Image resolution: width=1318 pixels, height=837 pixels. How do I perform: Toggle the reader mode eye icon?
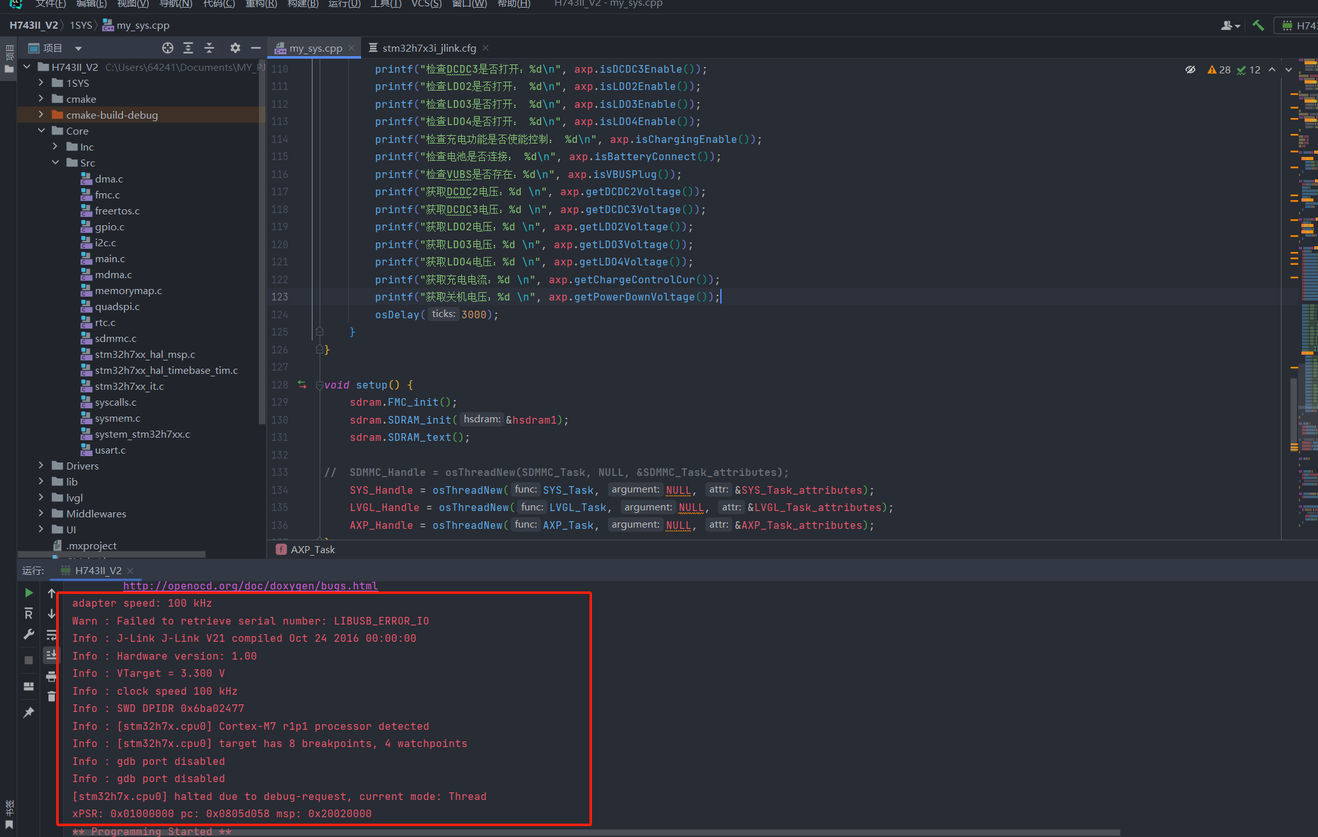pyautogui.click(x=1190, y=70)
